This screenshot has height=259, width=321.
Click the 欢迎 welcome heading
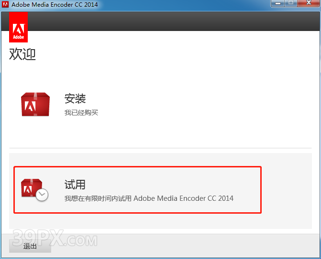(22, 54)
